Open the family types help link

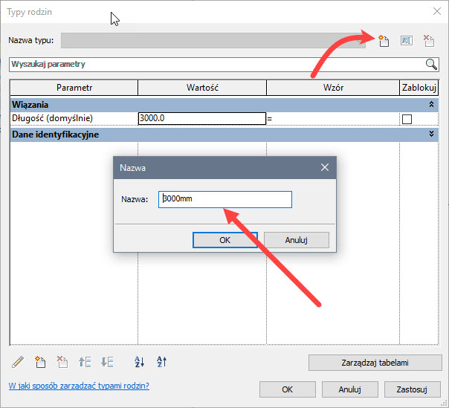(x=78, y=386)
